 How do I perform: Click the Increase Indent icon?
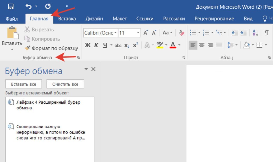coord(244,33)
